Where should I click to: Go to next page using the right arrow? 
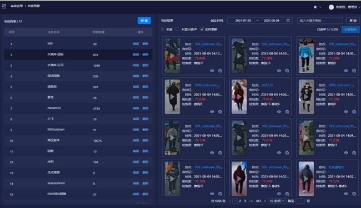point(265,201)
